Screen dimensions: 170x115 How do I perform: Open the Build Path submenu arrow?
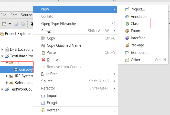pyautogui.click(x=114, y=74)
